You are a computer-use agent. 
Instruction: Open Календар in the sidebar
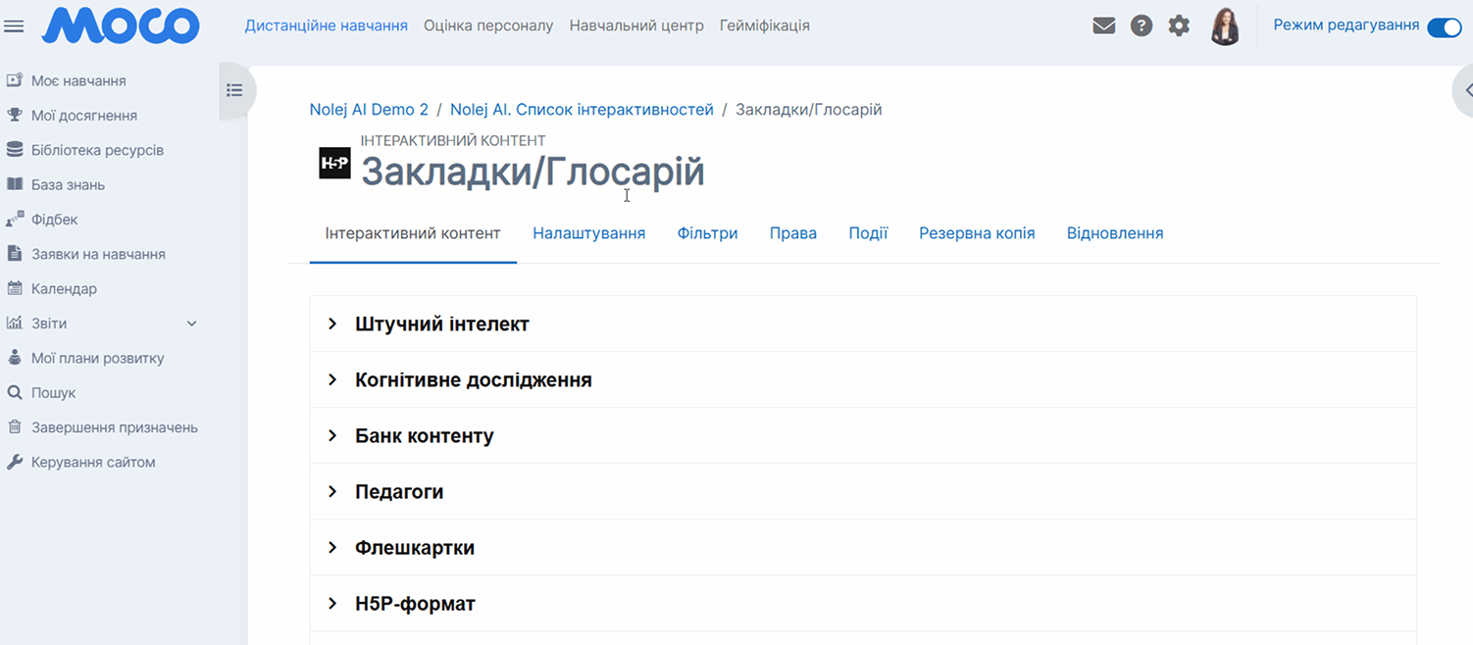(64, 289)
